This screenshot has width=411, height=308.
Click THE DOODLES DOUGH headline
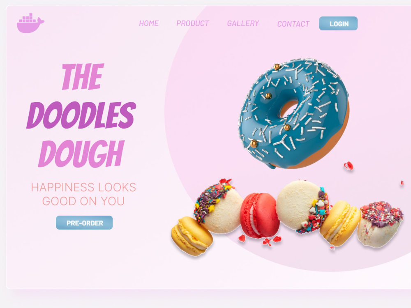pyautogui.click(x=81, y=115)
